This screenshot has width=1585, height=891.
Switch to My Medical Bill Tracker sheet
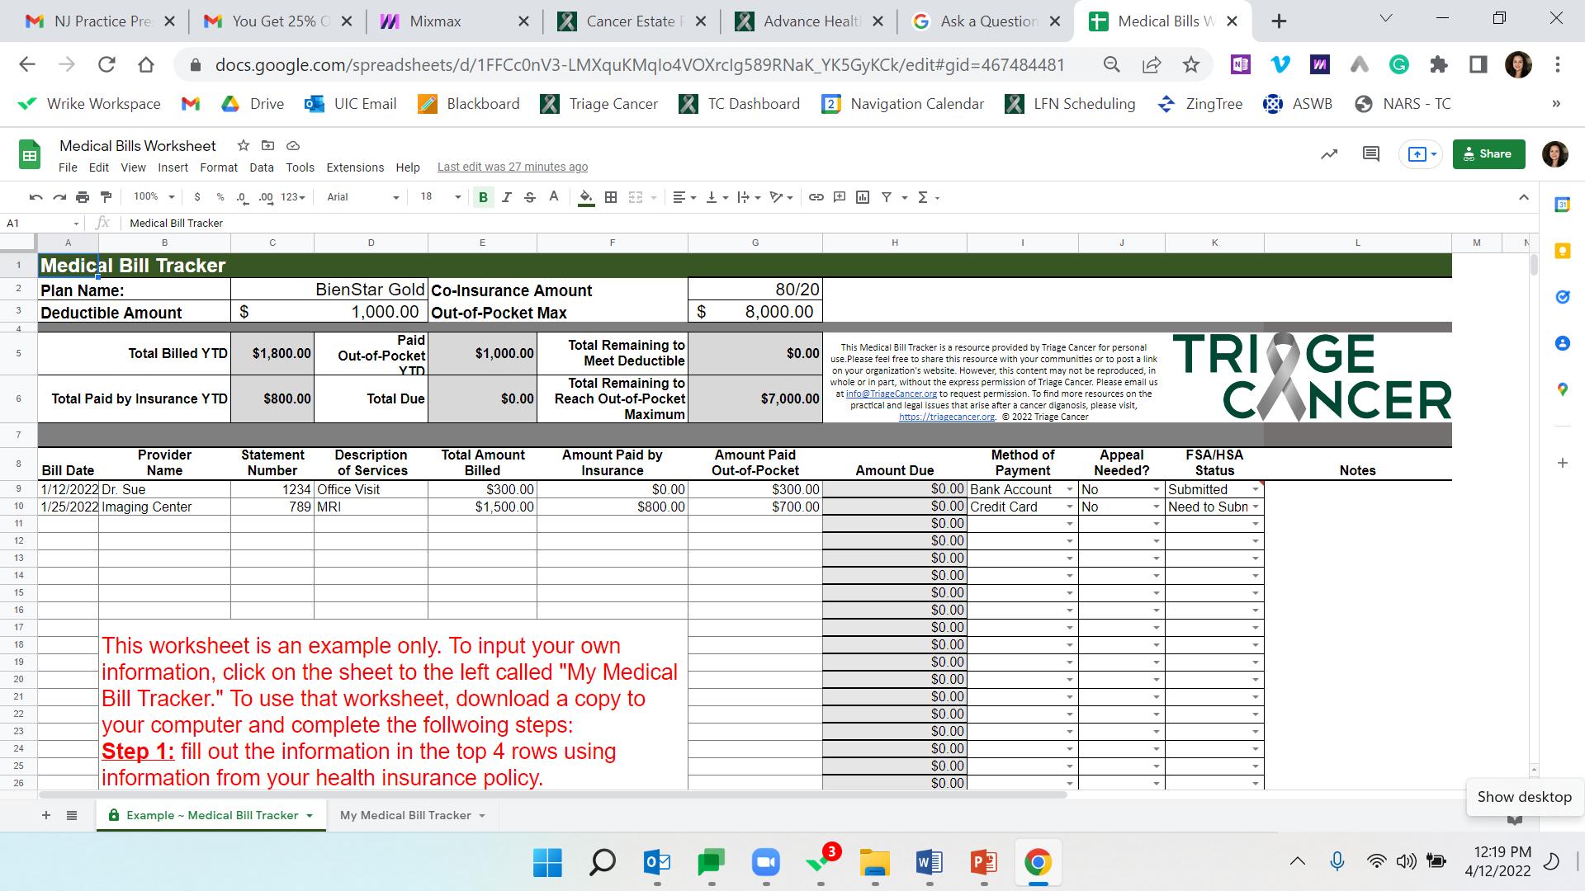point(405,815)
